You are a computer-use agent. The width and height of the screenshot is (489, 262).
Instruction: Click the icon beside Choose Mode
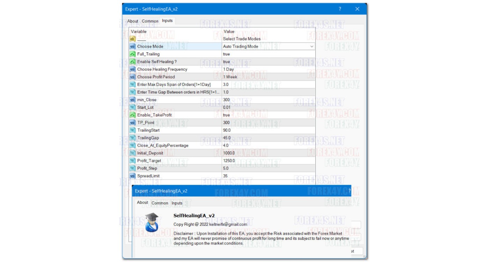pyautogui.click(x=132, y=46)
